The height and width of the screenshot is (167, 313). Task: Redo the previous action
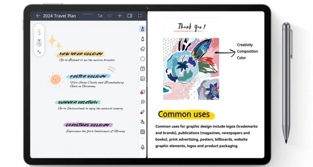coord(110,16)
